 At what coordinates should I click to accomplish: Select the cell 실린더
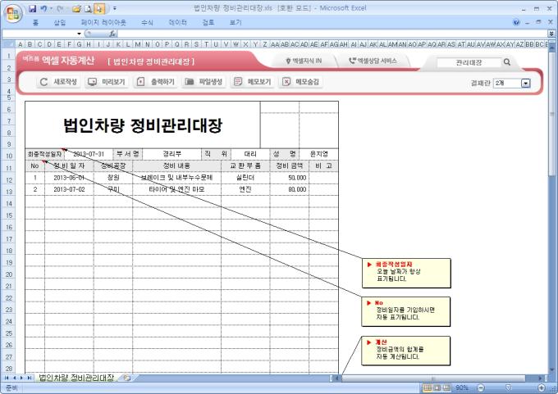(245, 178)
